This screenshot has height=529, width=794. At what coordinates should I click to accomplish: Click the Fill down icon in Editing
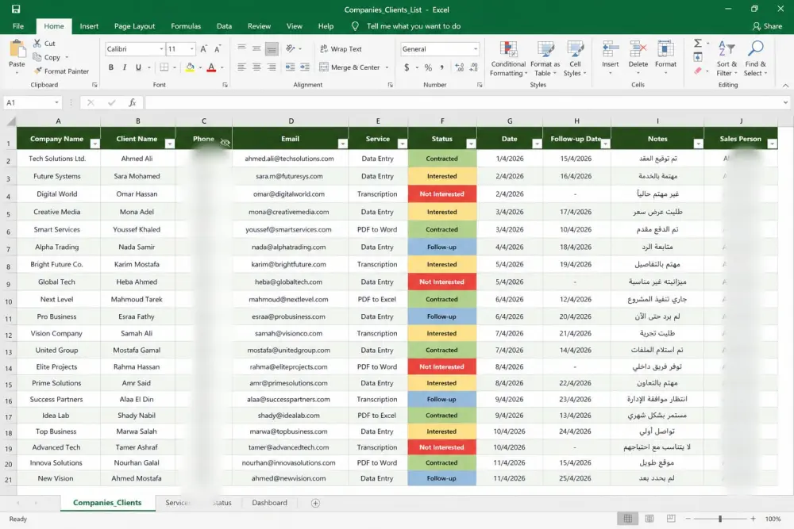click(x=698, y=56)
